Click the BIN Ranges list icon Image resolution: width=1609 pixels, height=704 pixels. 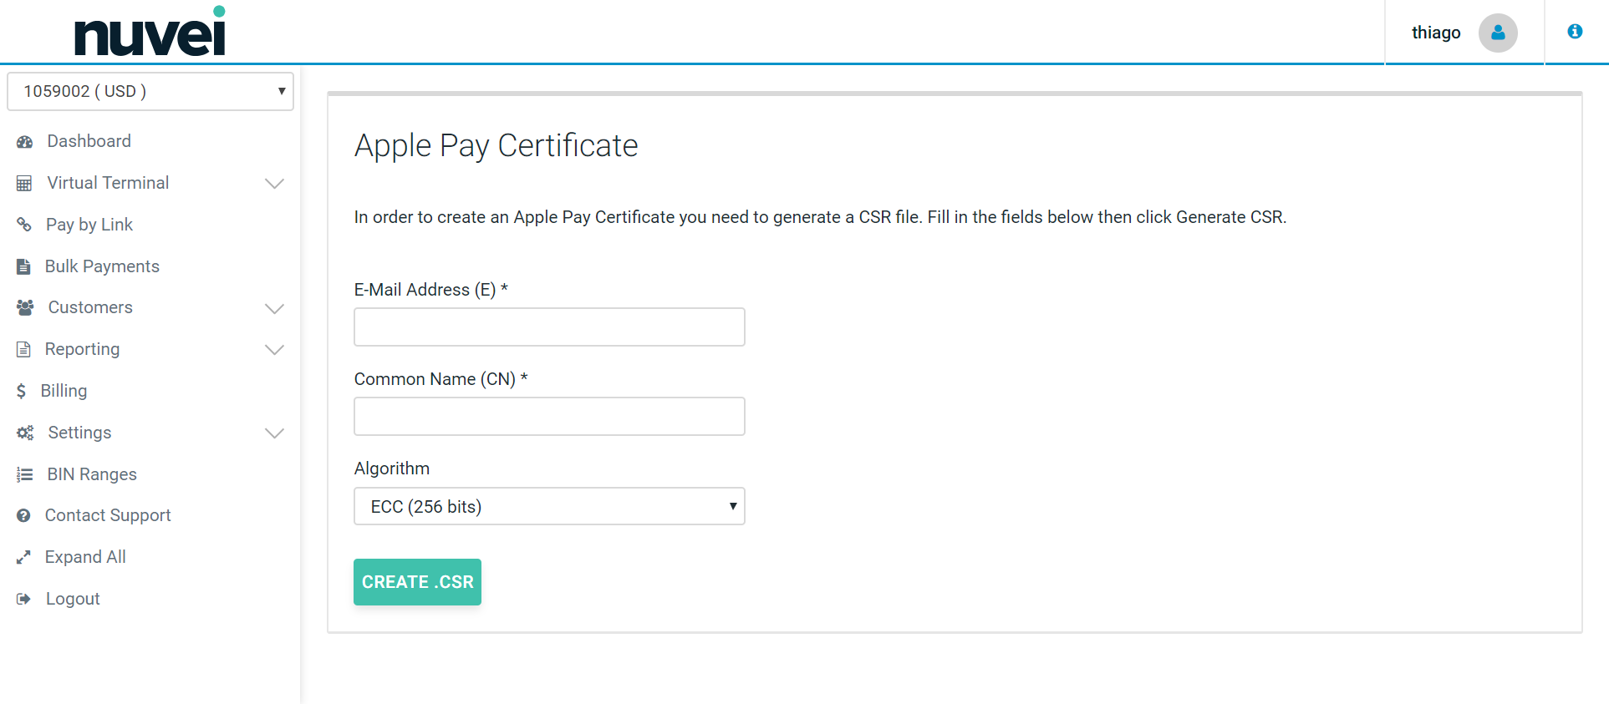coord(24,474)
